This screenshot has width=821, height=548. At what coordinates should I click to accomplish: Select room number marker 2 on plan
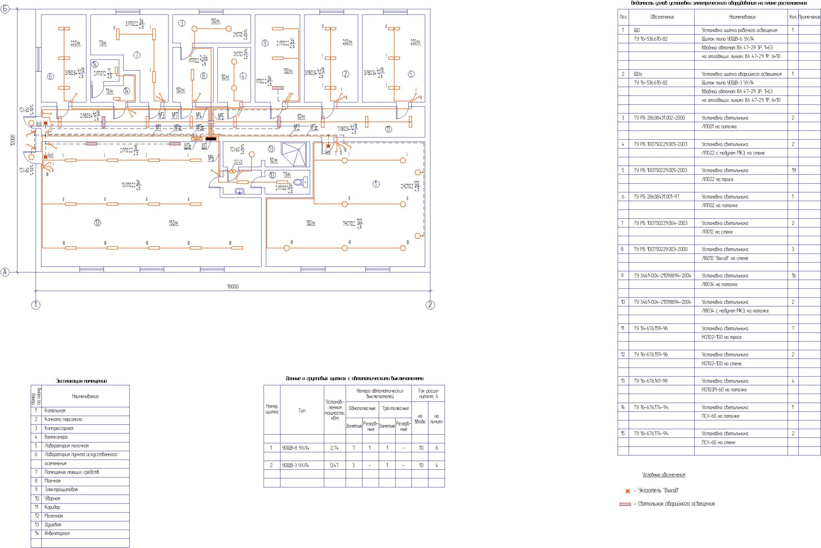pyautogui.click(x=345, y=74)
